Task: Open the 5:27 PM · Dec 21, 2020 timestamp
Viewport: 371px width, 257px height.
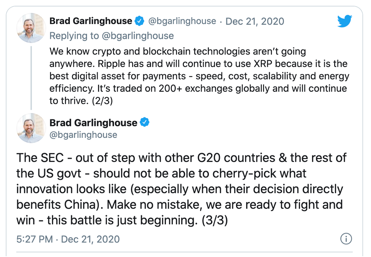Action: [x=68, y=239]
